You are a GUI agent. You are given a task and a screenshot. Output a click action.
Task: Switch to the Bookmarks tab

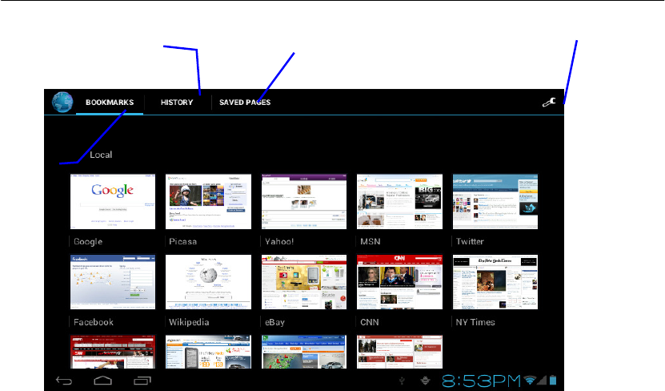(110, 103)
